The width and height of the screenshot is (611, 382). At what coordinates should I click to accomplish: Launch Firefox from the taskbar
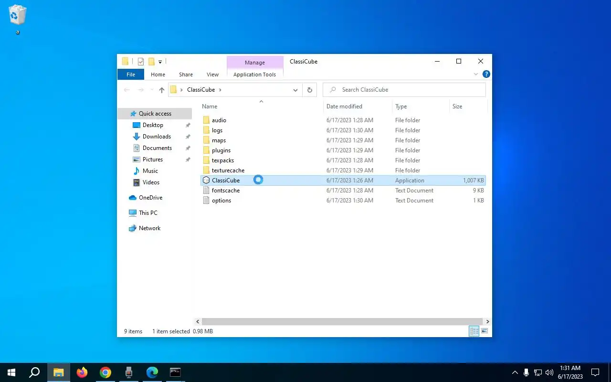point(82,372)
